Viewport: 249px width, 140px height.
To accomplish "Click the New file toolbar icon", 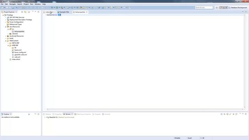I will (2, 7).
